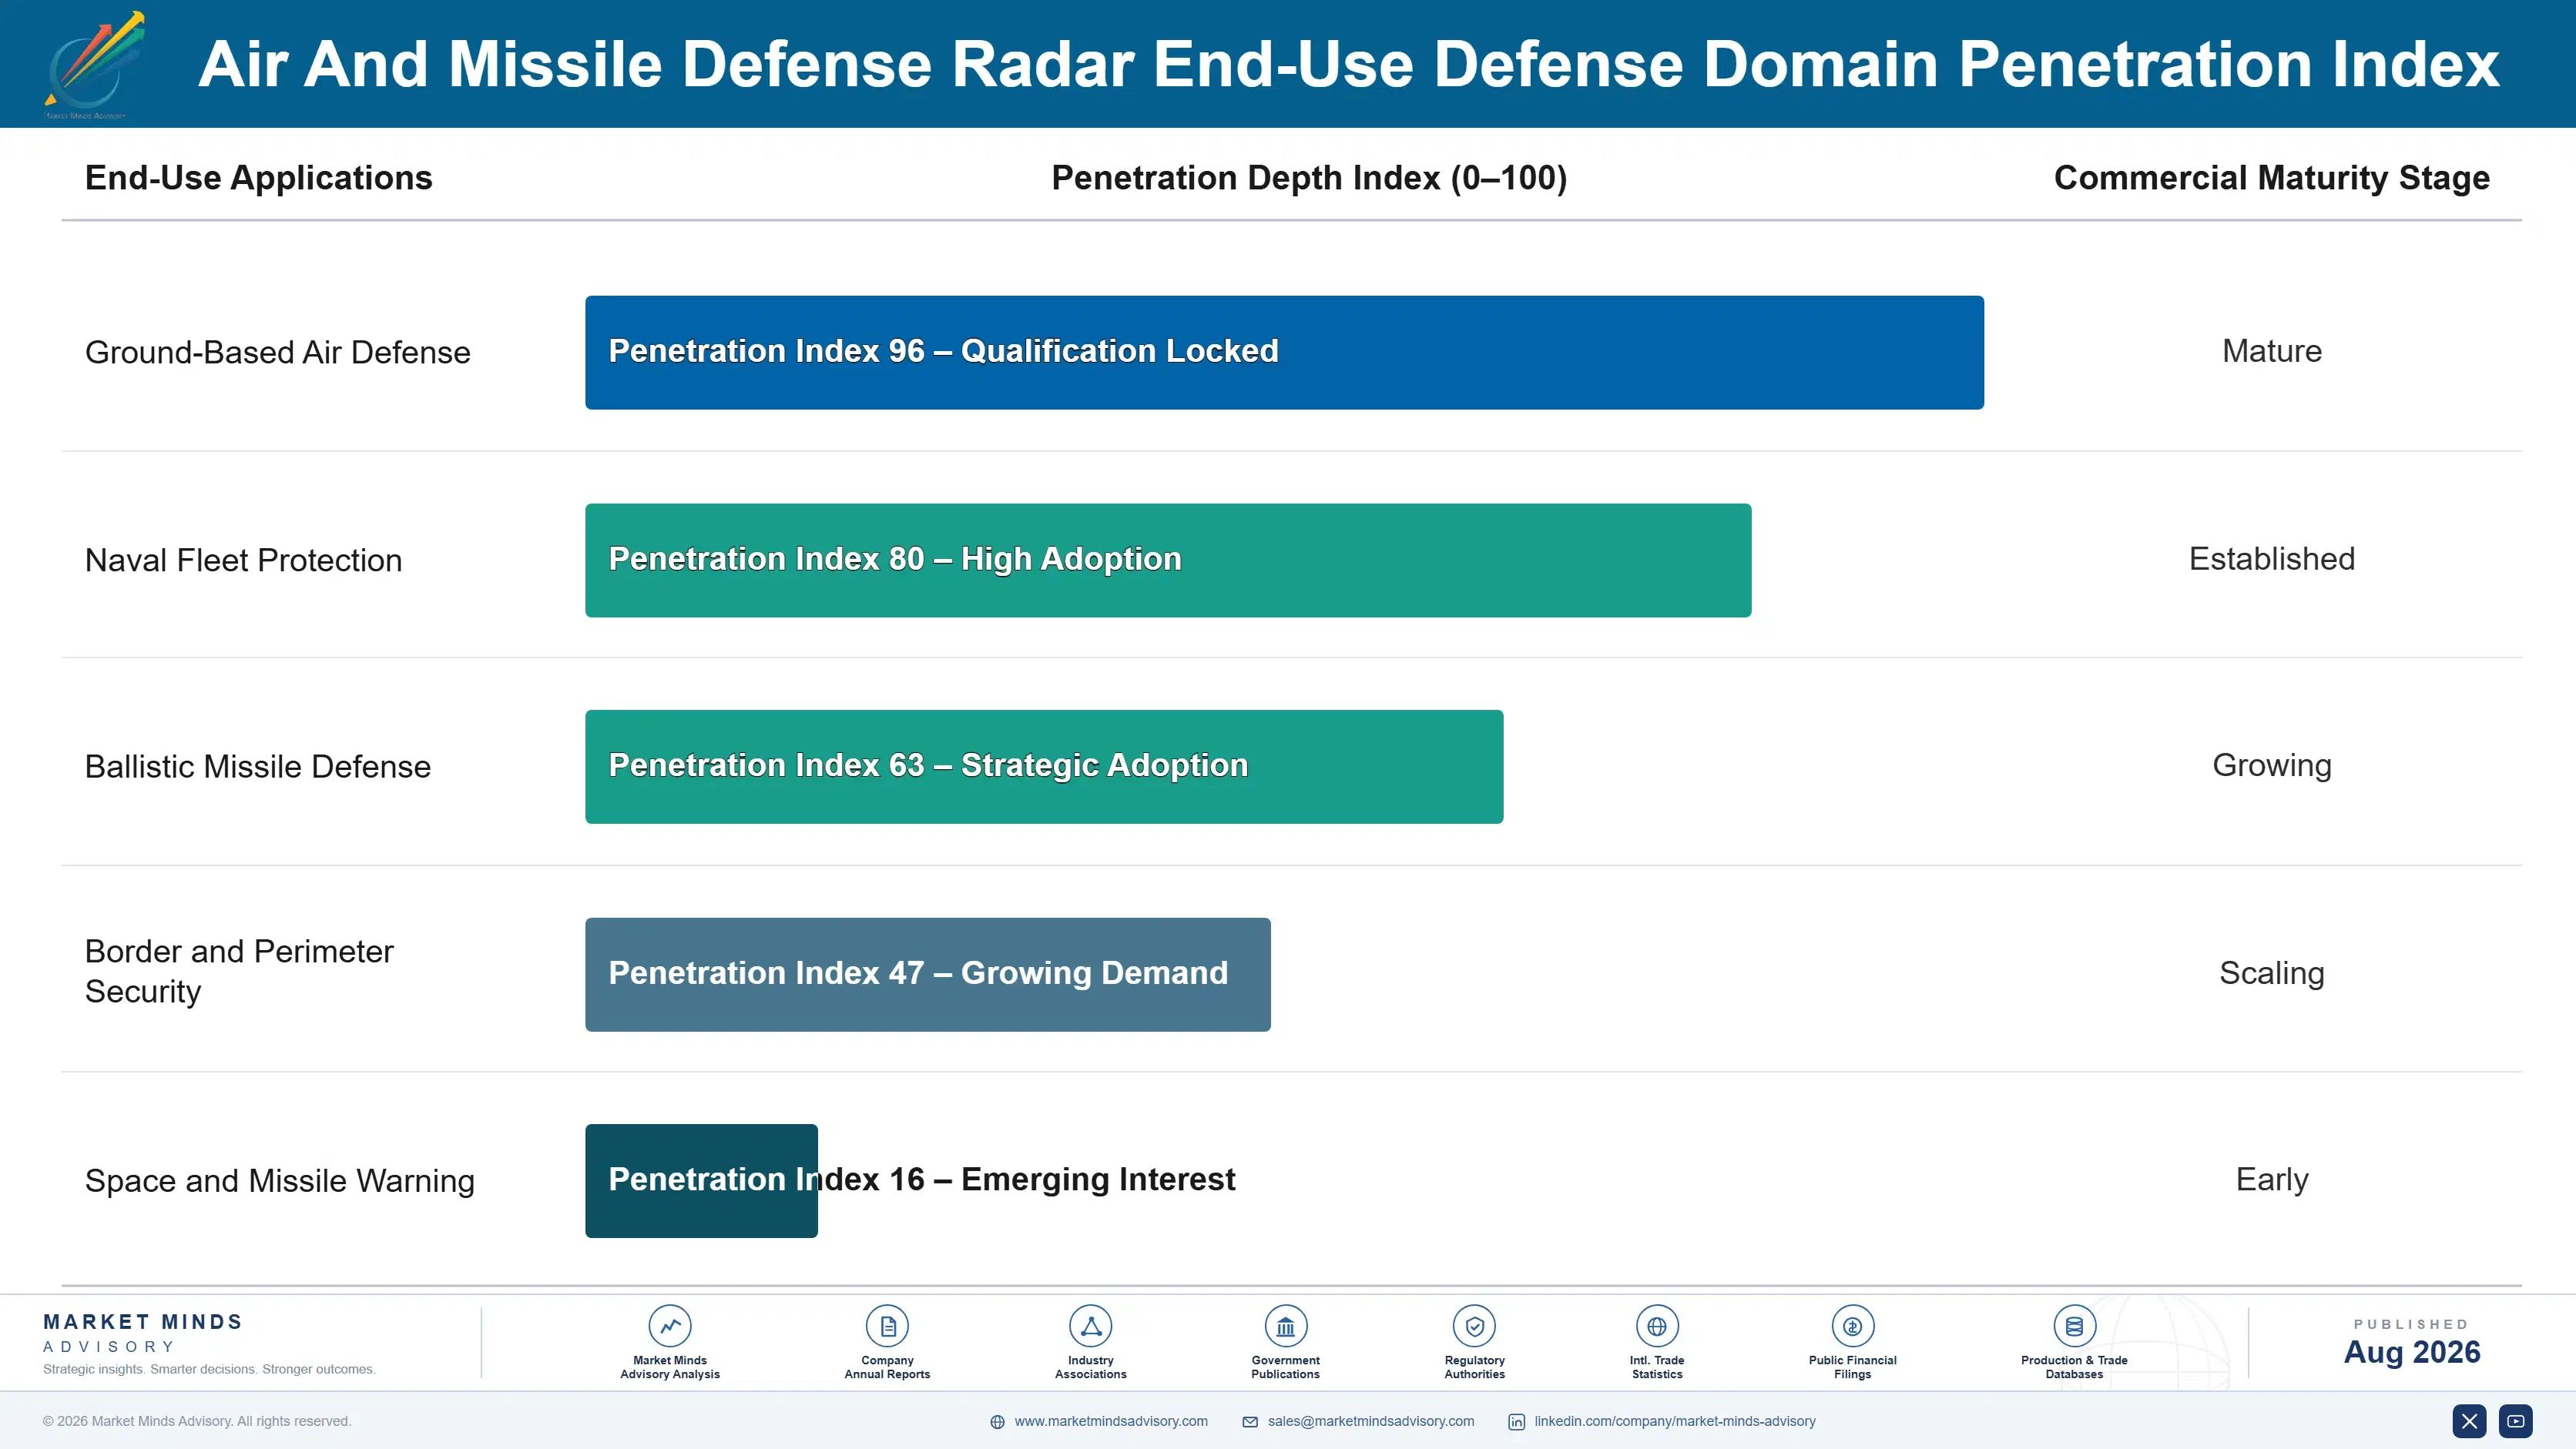Click the Aug 2026 published date
Image resolution: width=2576 pixels, height=1449 pixels.
(x=2411, y=1352)
